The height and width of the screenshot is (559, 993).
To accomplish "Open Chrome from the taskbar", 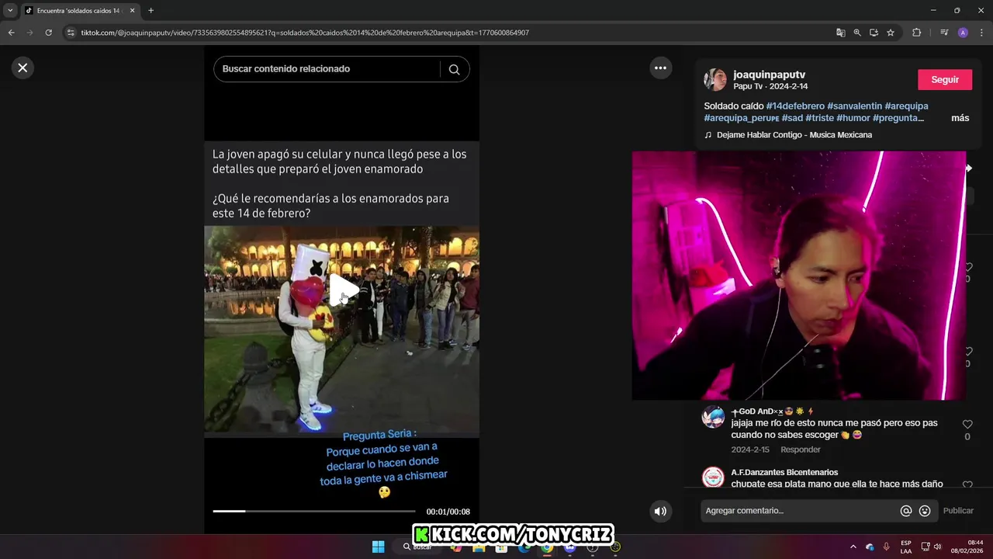I will (547, 547).
